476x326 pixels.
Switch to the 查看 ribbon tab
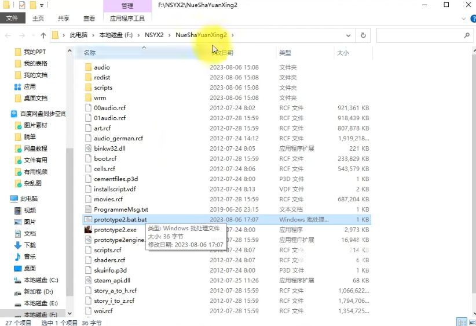[89, 18]
